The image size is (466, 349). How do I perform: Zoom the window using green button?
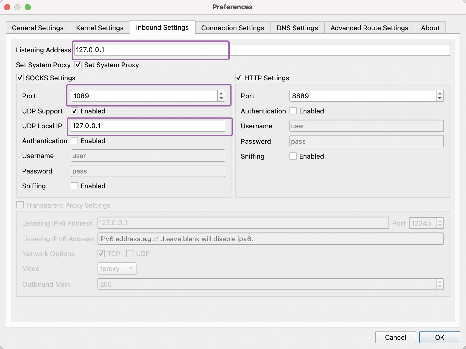(x=28, y=7)
